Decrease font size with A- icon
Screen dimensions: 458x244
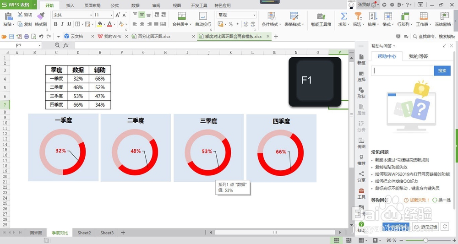point(125,15)
